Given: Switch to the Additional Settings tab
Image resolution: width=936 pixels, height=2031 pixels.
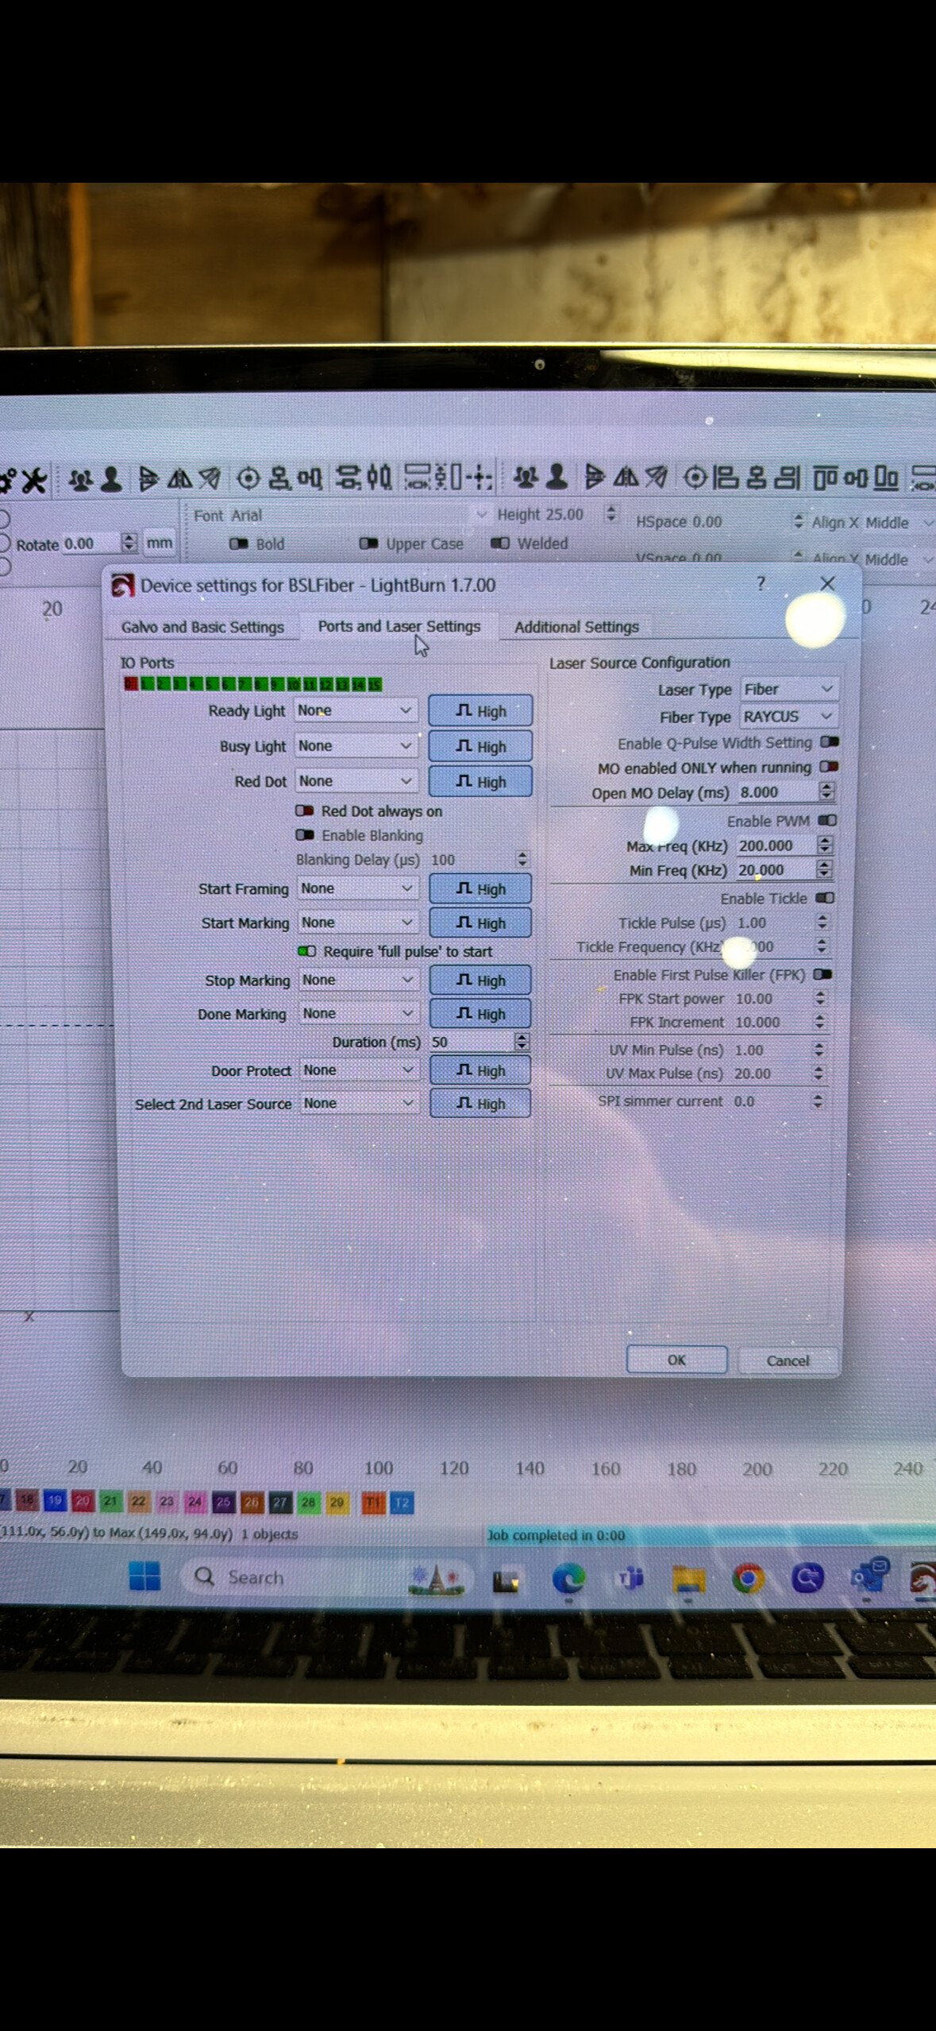Looking at the screenshot, I should pyautogui.click(x=576, y=627).
